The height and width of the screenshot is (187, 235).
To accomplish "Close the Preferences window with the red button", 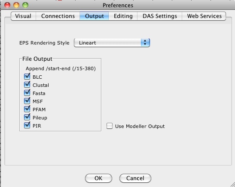I will click(7, 5).
